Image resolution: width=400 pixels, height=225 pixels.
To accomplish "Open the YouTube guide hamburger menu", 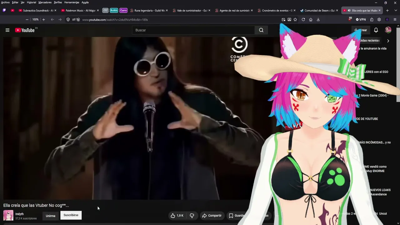I will point(7,30).
